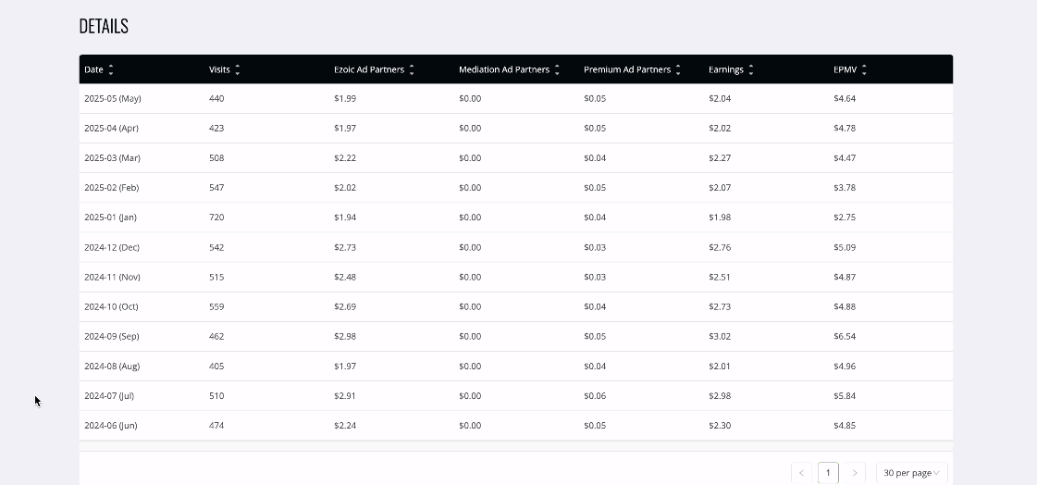Click Mediation value $0.00 in May row
The height and width of the screenshot is (485, 1037).
[x=470, y=99]
